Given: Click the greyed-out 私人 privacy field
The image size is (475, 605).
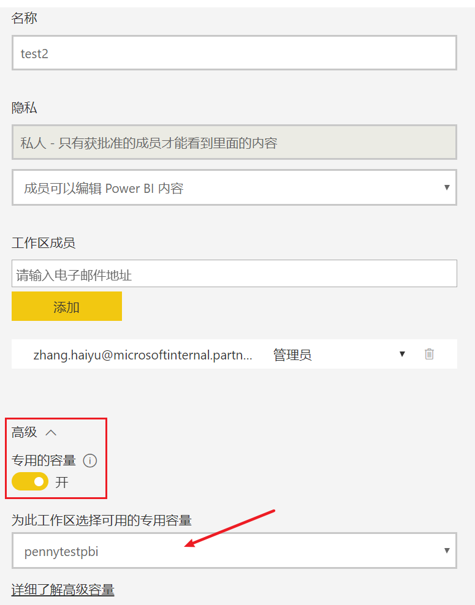Looking at the screenshot, I should click(234, 143).
